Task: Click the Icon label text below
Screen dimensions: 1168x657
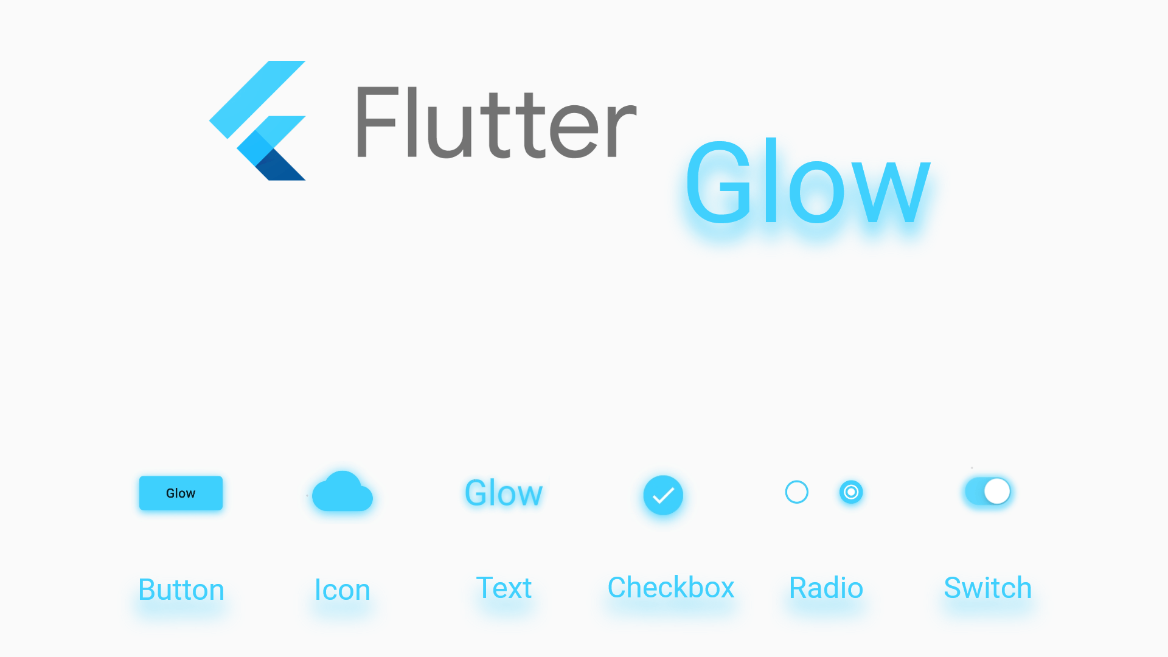Action: [342, 589]
